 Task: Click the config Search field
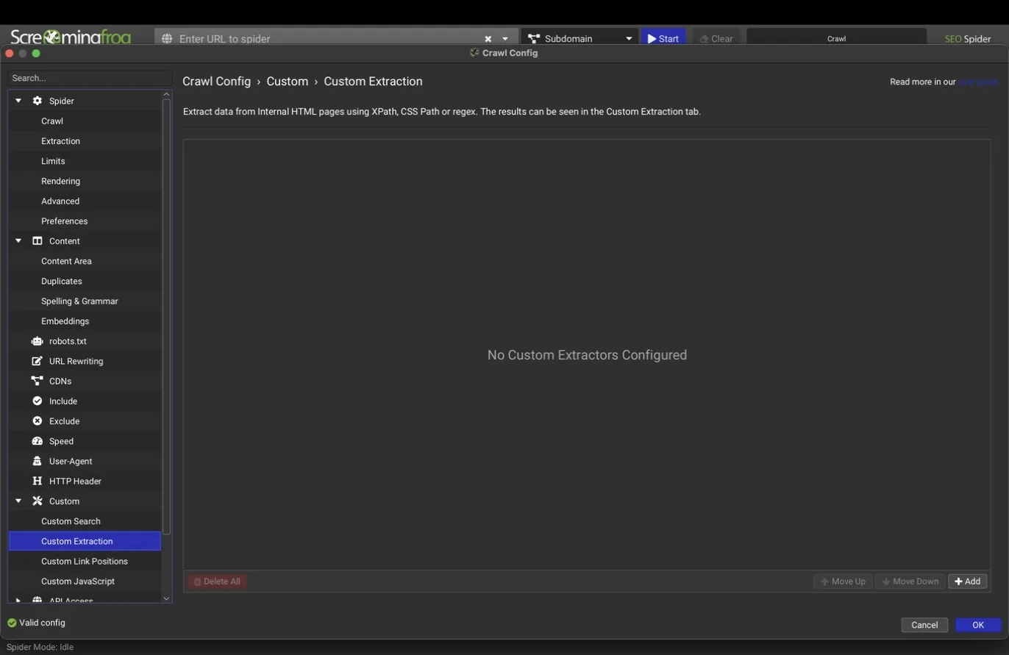pos(90,78)
